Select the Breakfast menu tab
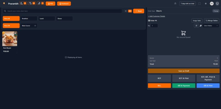 point(29,18)
